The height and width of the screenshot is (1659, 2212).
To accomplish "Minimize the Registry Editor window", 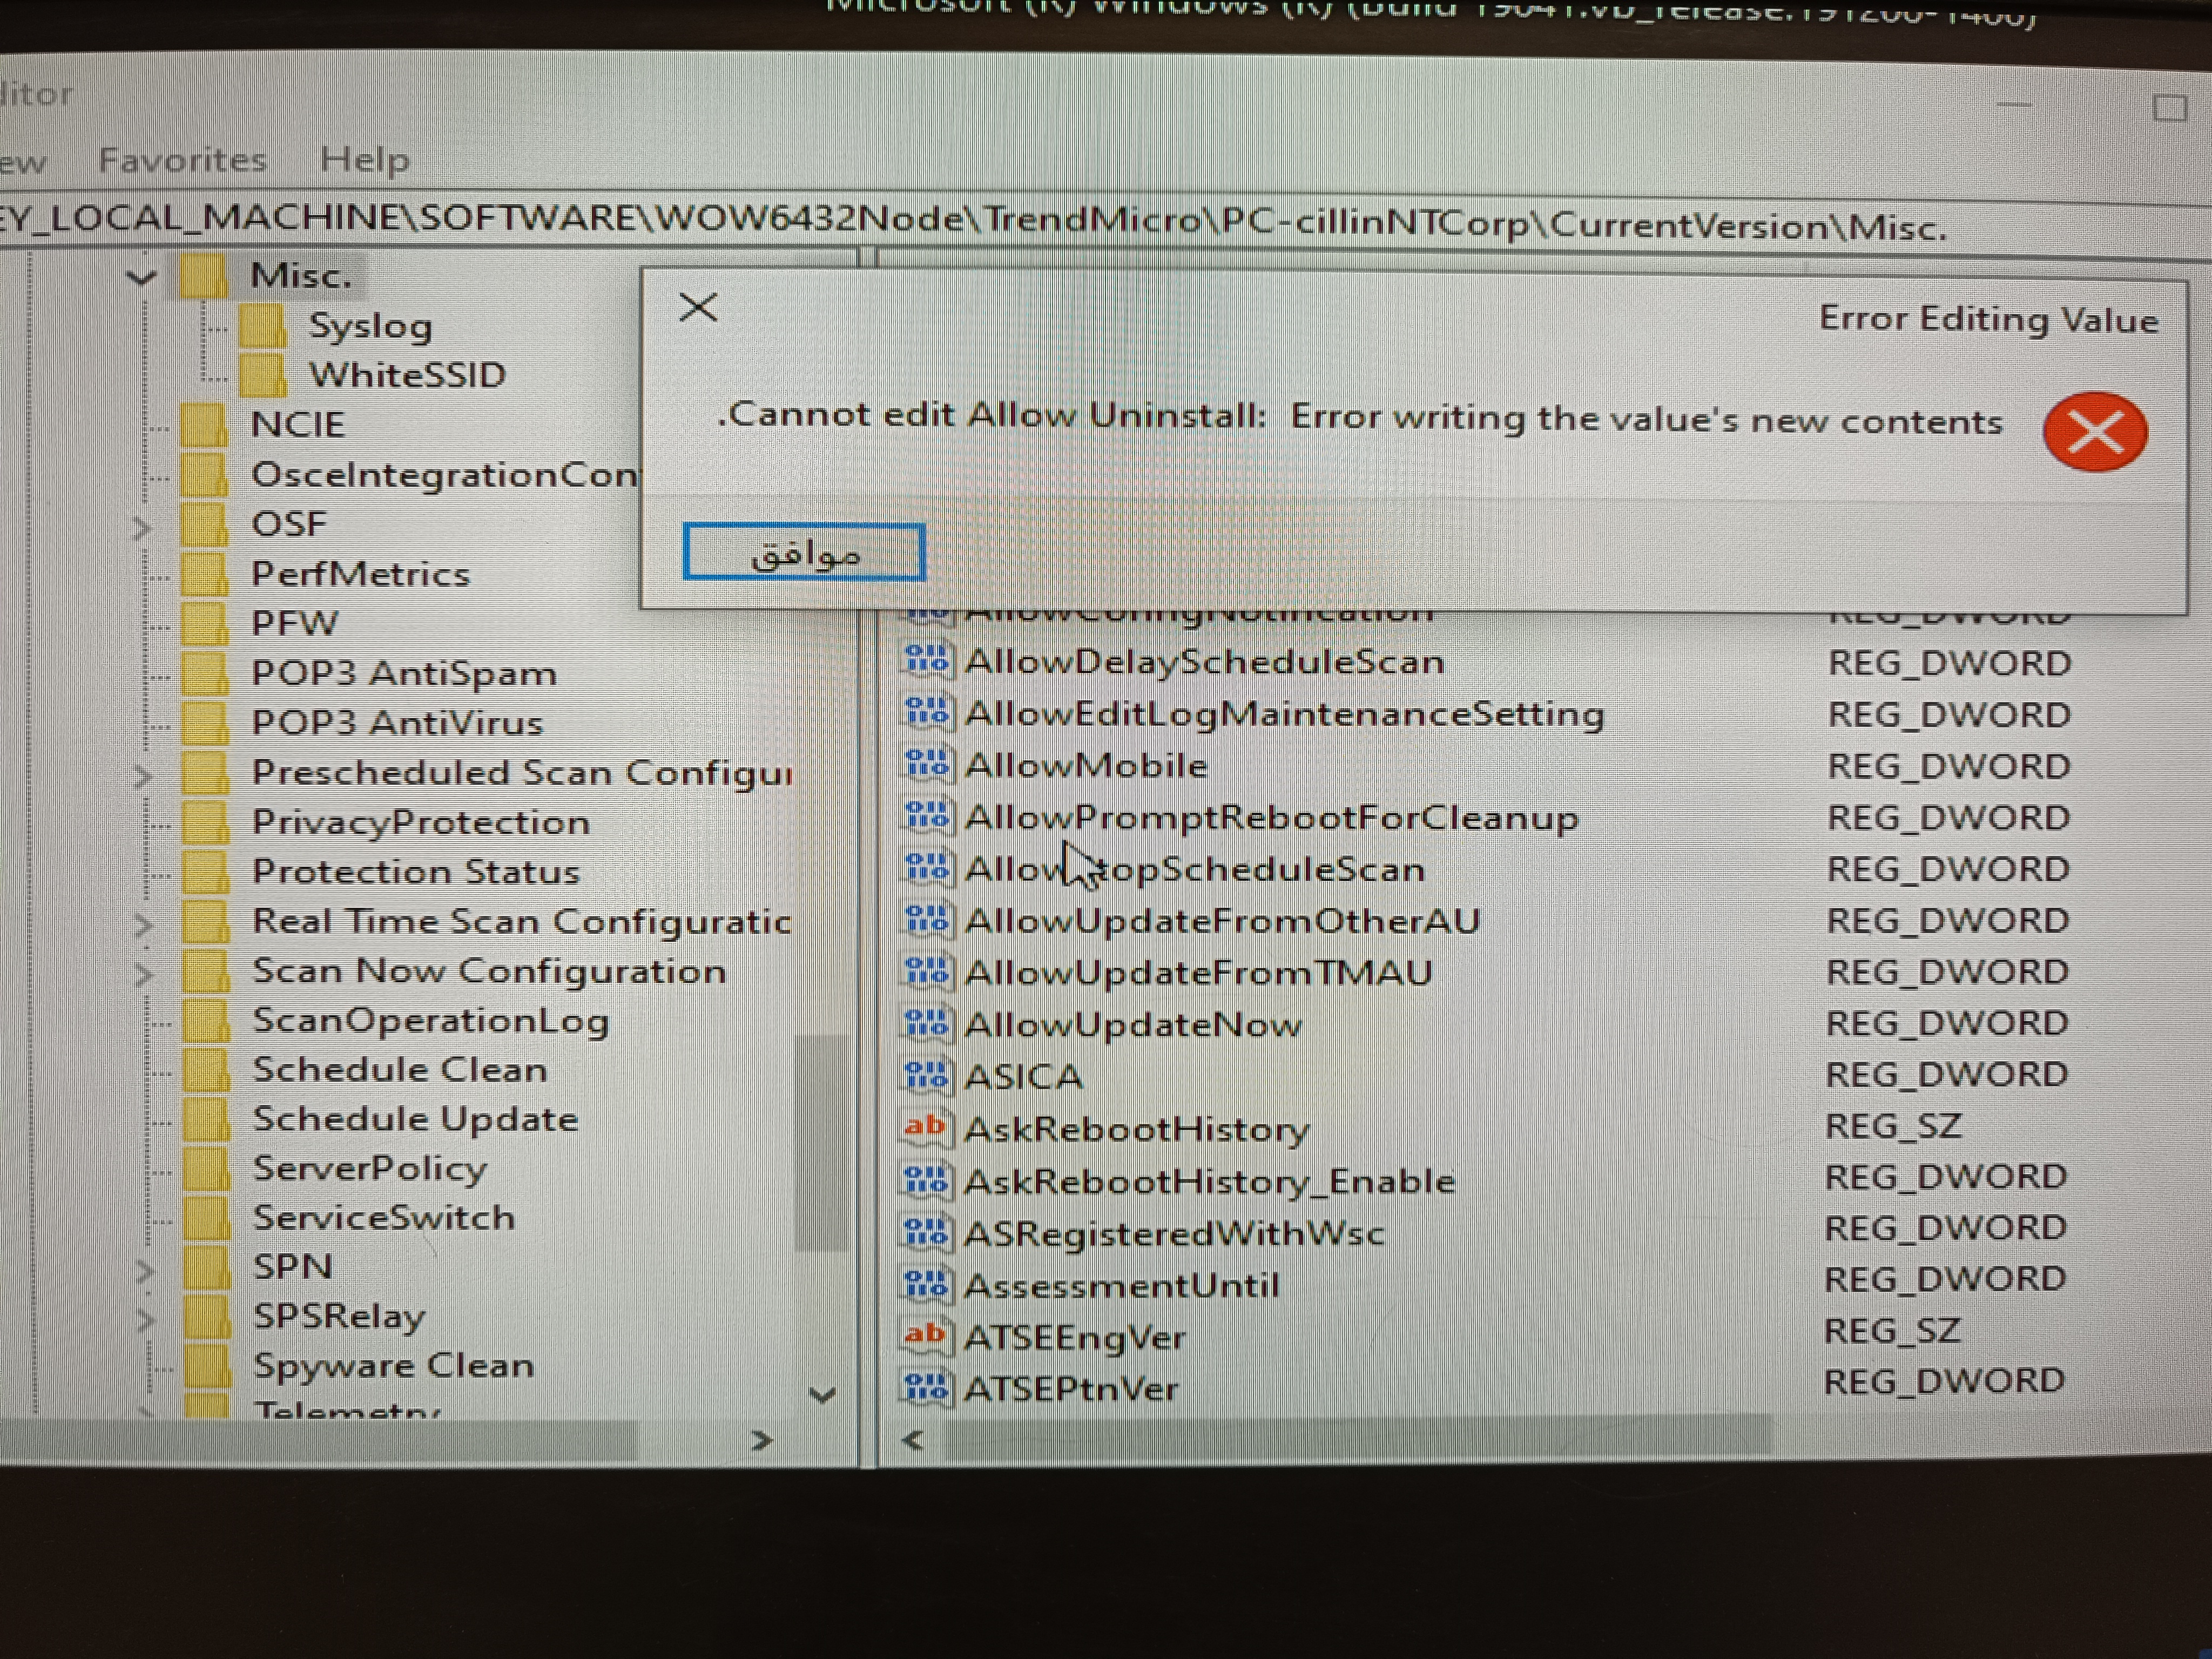I will click(2014, 103).
